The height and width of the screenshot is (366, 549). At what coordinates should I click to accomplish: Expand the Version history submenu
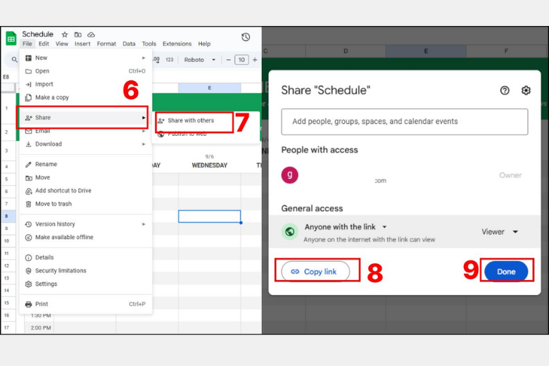(144, 224)
